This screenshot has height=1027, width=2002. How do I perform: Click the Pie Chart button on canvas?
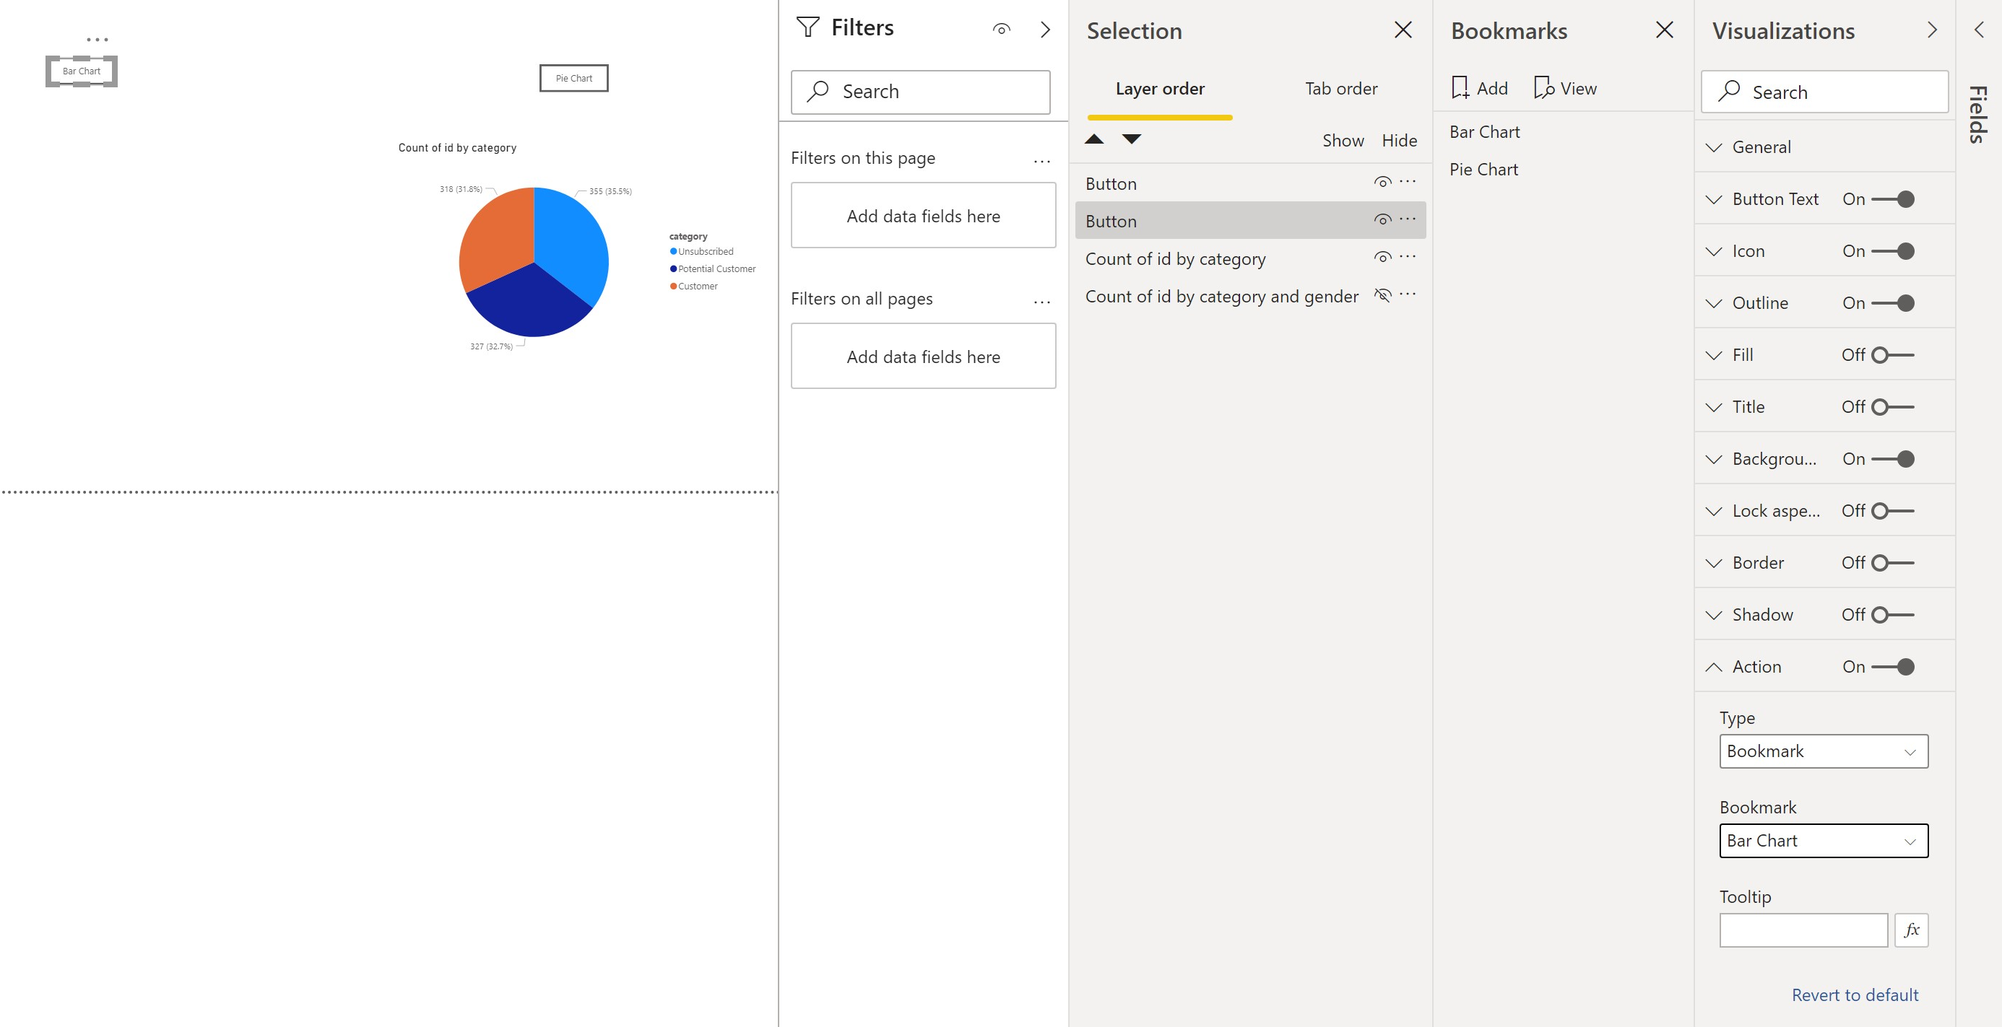573,78
